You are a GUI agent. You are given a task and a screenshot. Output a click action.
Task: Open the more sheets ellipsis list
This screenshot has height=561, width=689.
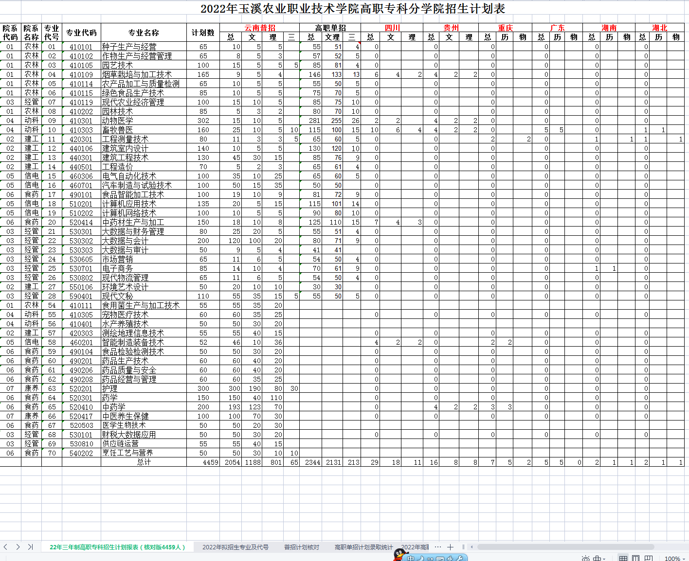(437, 547)
